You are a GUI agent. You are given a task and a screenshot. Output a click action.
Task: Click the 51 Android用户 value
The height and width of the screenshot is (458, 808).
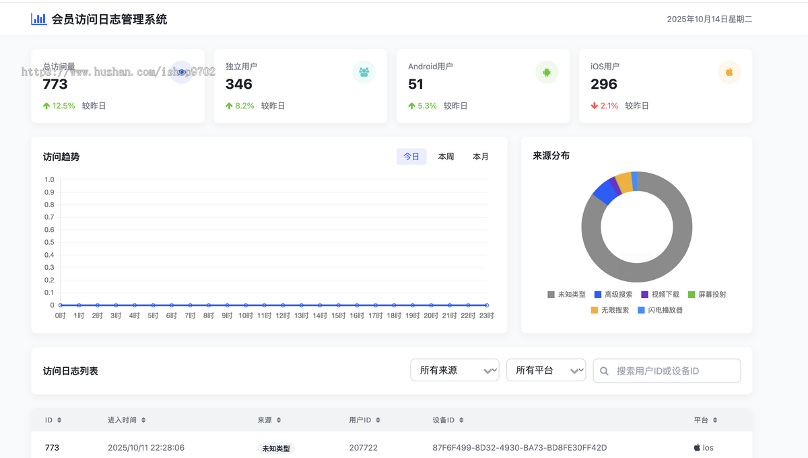[415, 84]
